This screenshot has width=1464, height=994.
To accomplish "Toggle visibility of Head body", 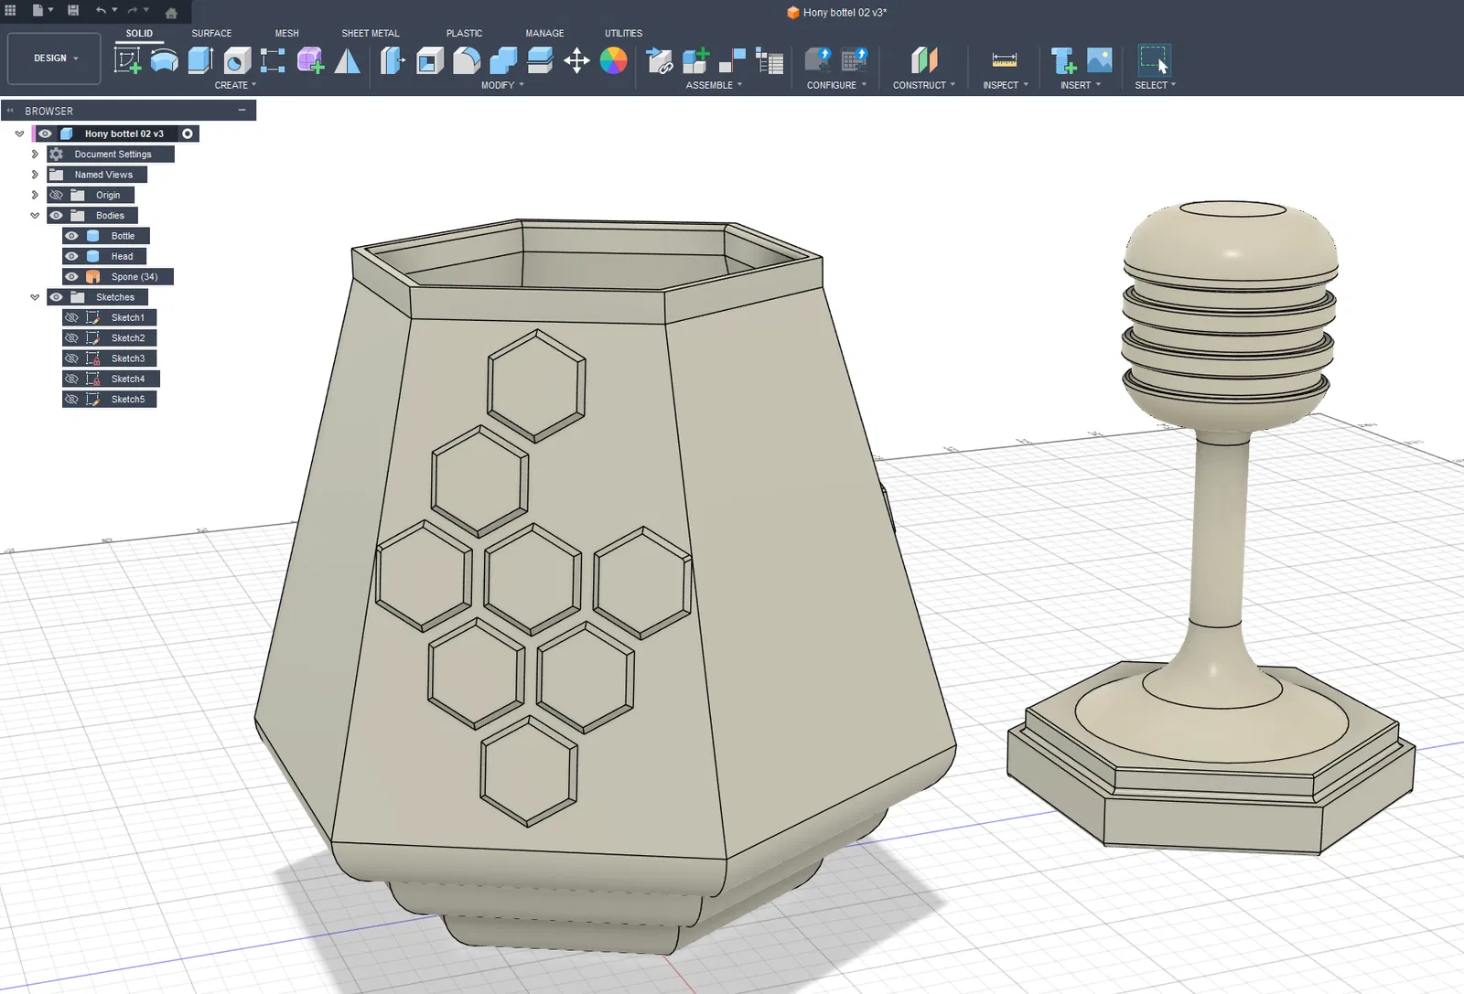I will pyautogui.click(x=71, y=256).
